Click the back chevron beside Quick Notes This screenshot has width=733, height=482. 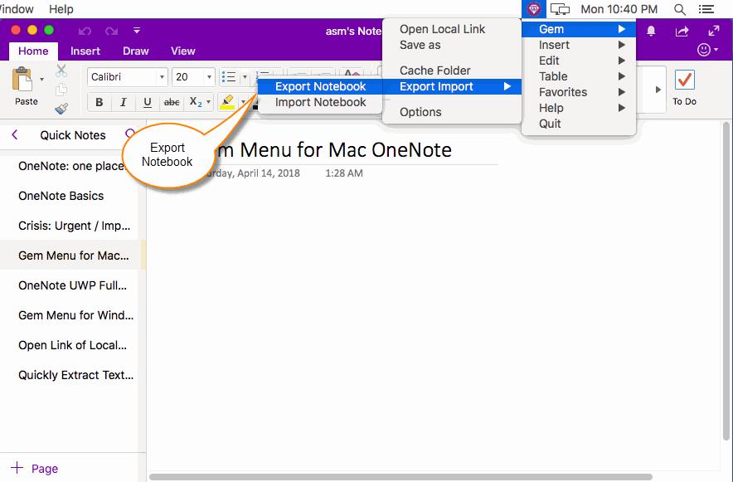[15, 135]
